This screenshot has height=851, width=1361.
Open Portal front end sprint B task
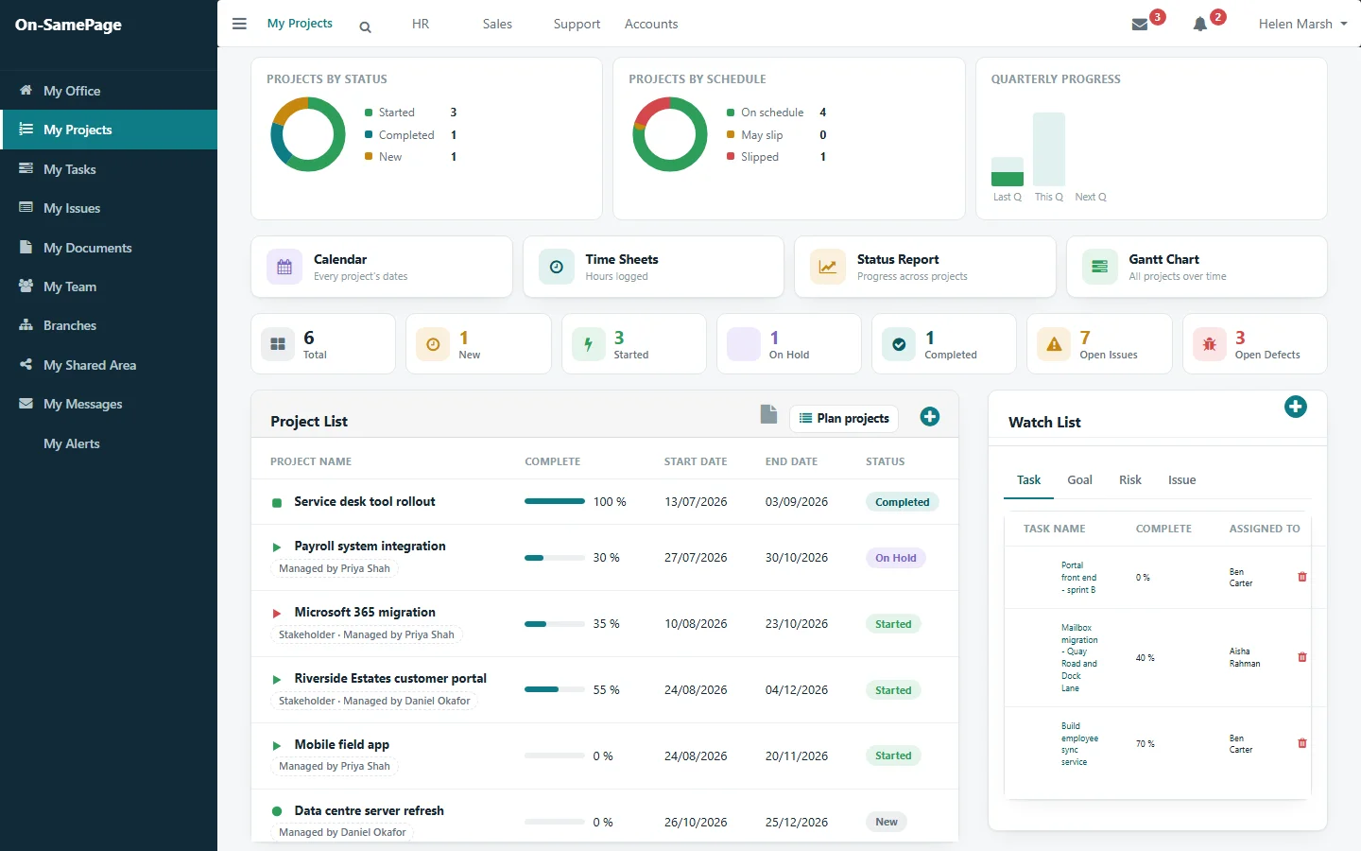click(1078, 578)
